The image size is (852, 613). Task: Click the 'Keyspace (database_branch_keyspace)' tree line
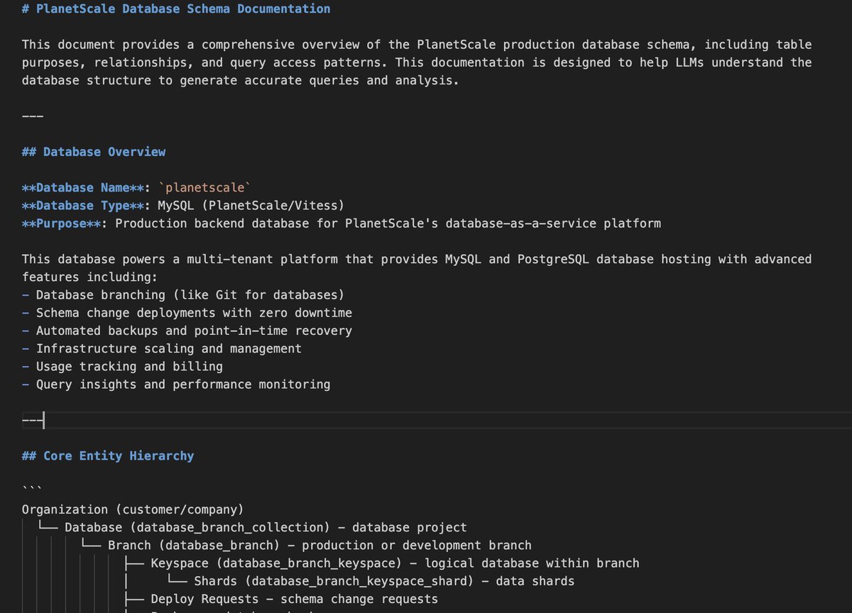coord(381,563)
